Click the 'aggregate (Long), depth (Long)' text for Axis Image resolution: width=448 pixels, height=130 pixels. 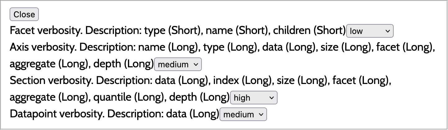[82, 64]
